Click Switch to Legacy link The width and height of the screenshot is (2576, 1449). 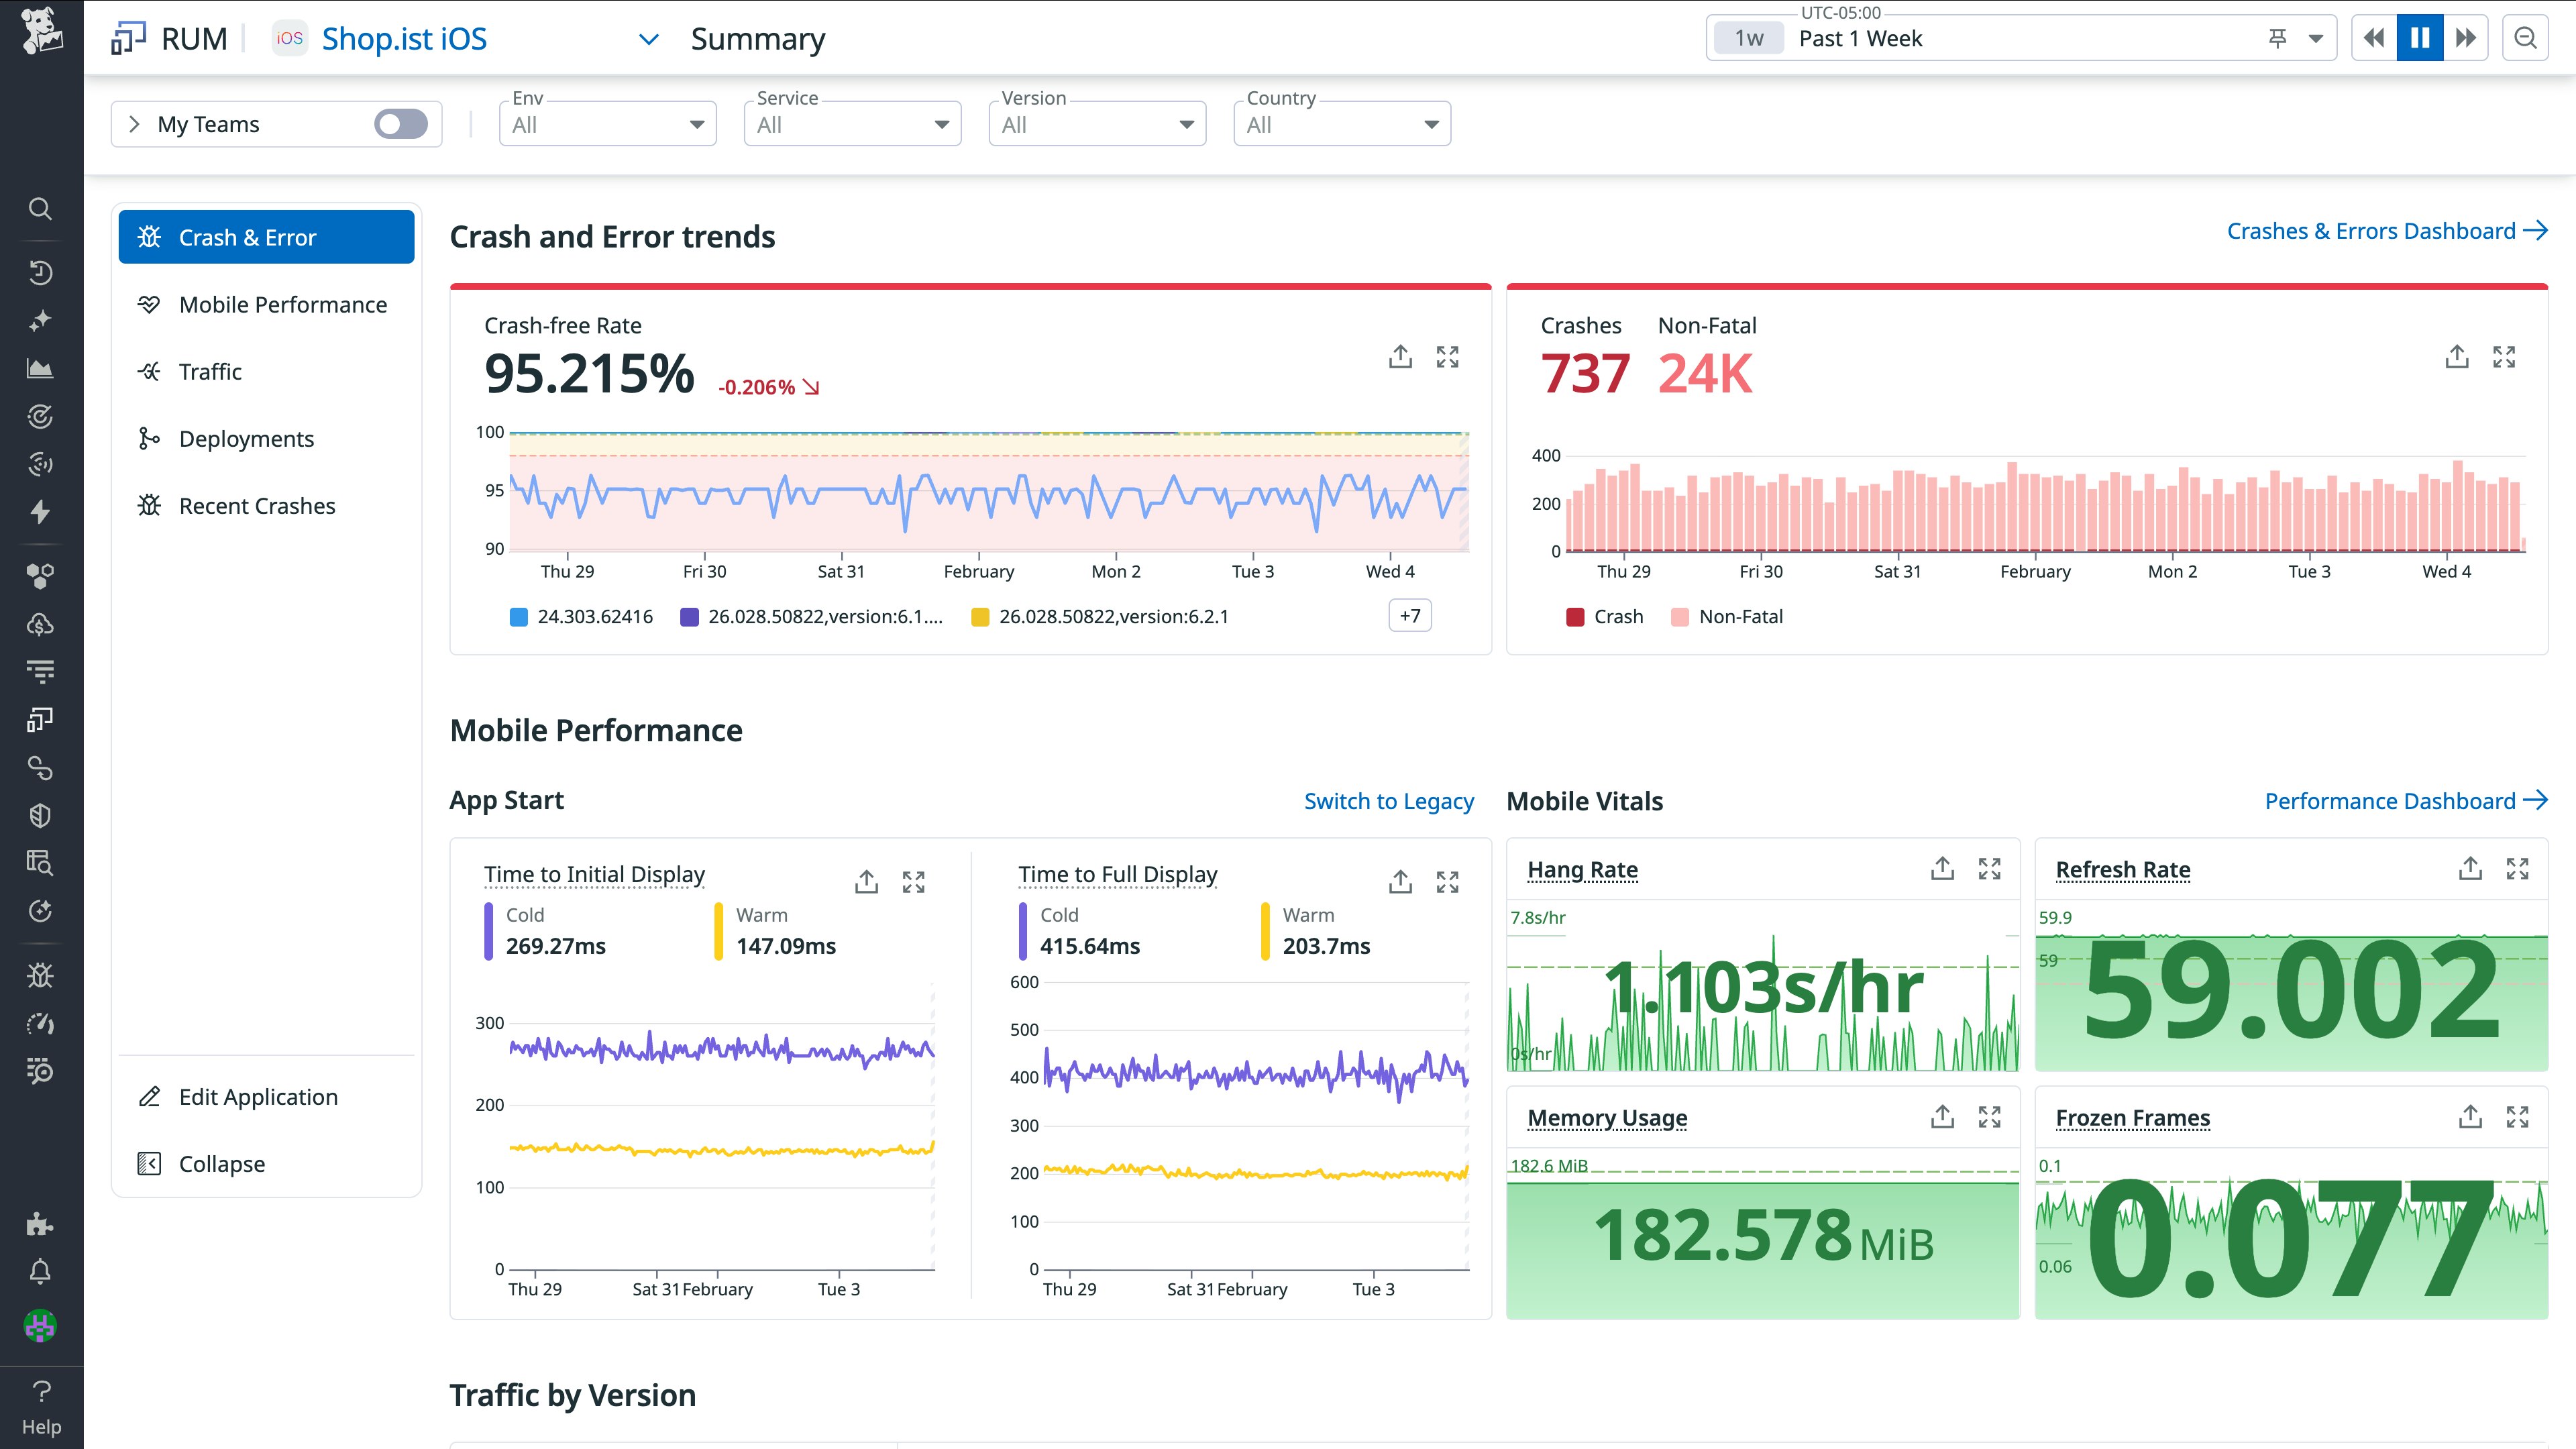pos(1388,801)
